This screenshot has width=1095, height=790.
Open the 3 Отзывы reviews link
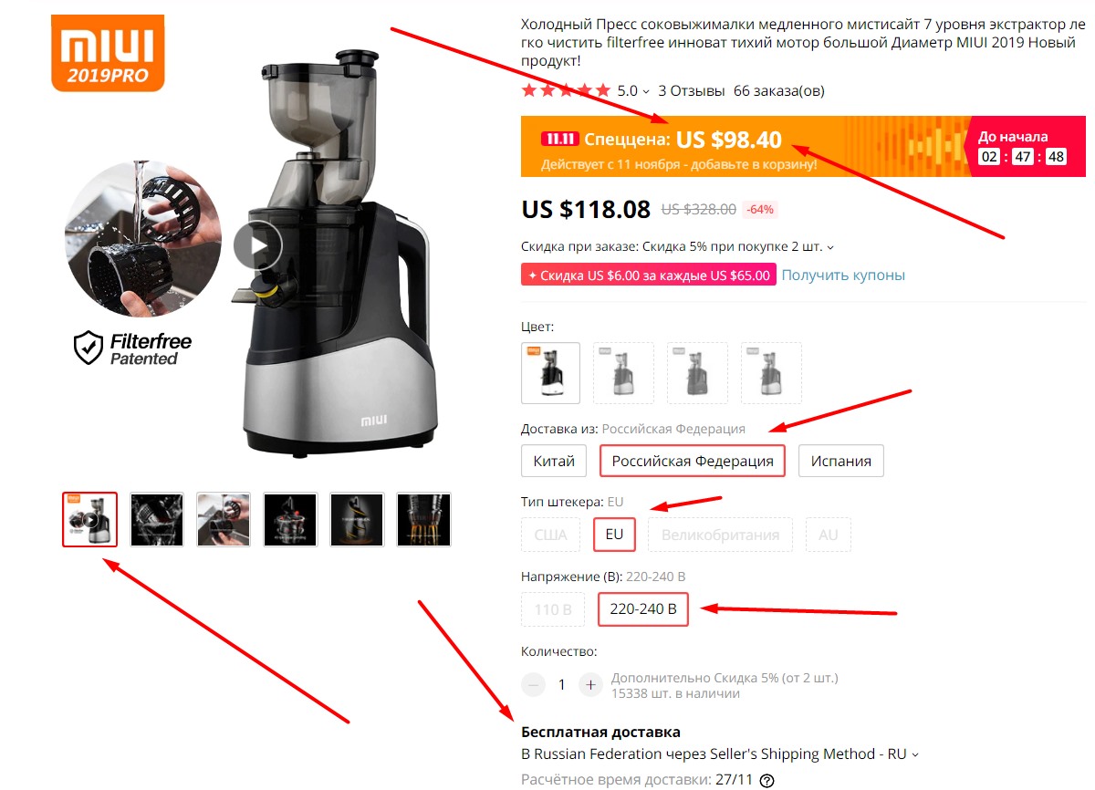click(692, 91)
